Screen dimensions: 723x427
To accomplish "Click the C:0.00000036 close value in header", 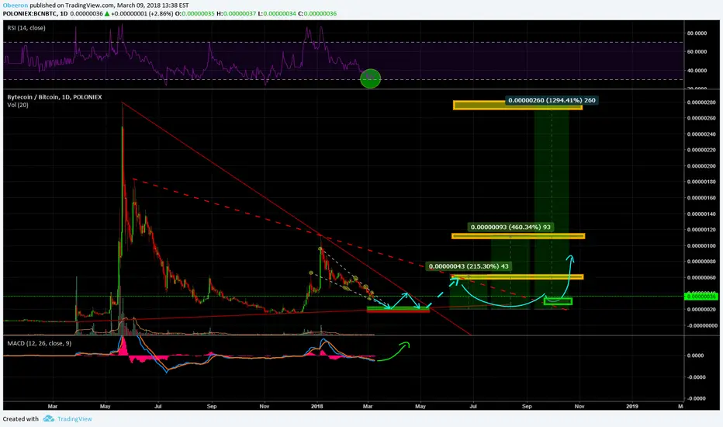I will [x=317, y=13].
